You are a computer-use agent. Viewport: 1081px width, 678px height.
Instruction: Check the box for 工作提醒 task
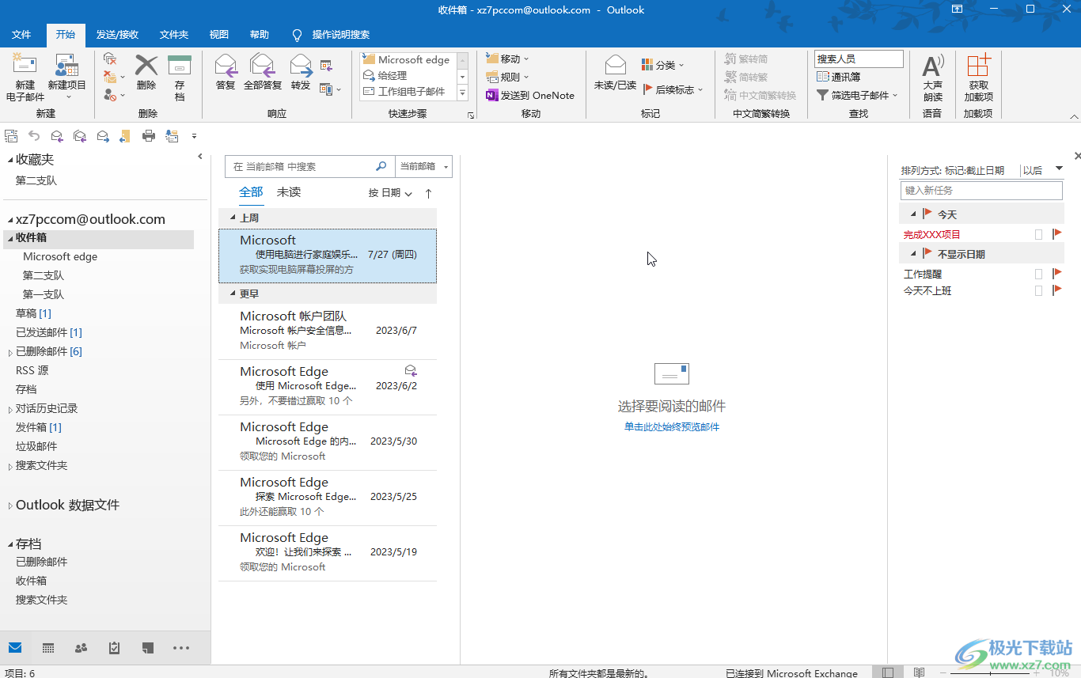pos(1039,274)
